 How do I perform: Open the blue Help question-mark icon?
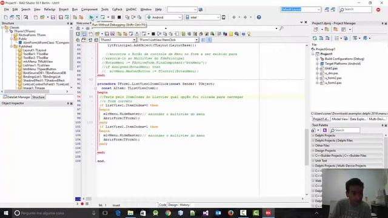[x=259, y=18]
